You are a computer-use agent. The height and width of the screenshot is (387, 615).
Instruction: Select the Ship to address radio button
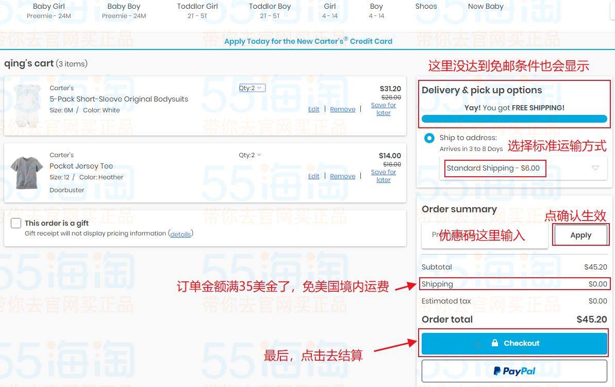pyautogui.click(x=429, y=138)
